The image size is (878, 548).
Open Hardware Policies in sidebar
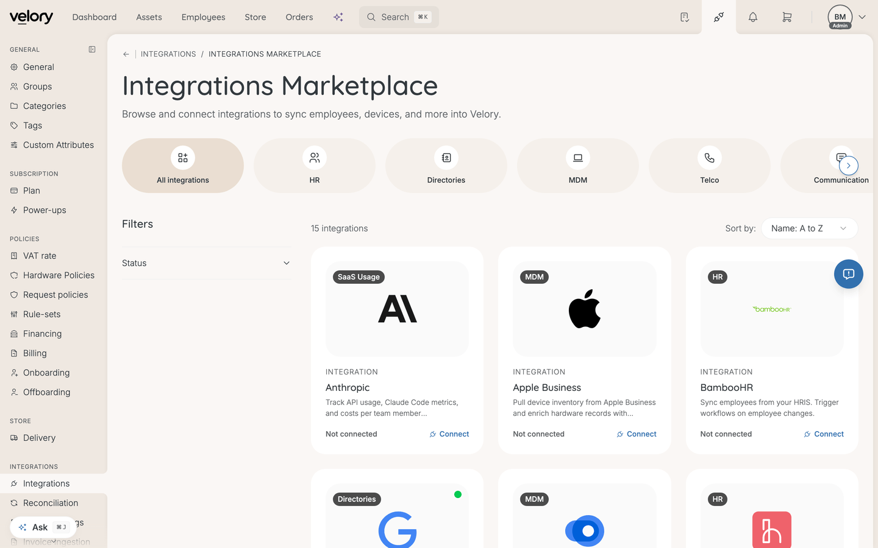54,275
